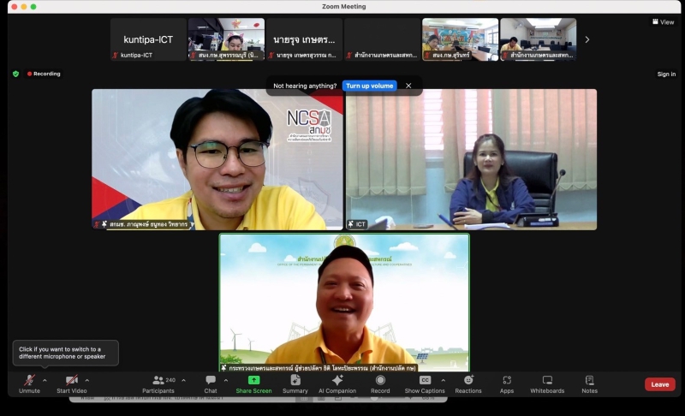This screenshot has width=685, height=416.
Task: Open the meeting Summary
Action: 295,384
